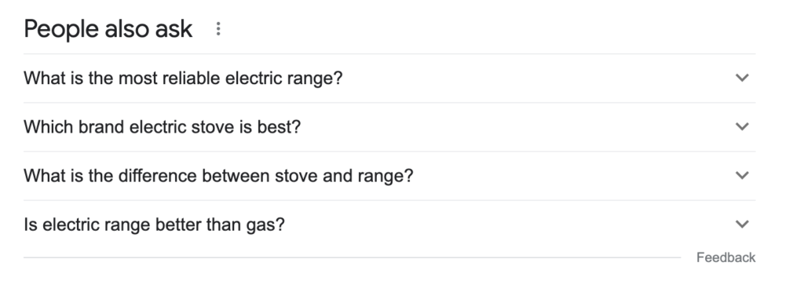804x303 pixels.
Task: Expand 'What is the most reliable electric range?'
Action: click(x=389, y=78)
